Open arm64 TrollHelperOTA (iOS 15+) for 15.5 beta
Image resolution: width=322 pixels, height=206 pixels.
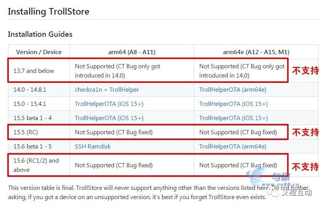point(109,118)
